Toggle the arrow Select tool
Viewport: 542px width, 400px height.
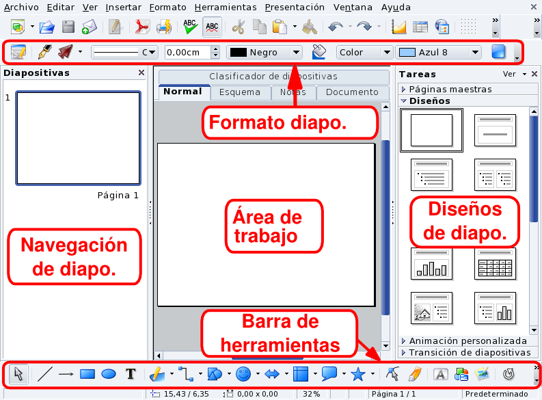(x=18, y=374)
